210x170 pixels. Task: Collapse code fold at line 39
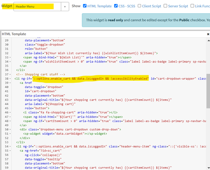10,83
